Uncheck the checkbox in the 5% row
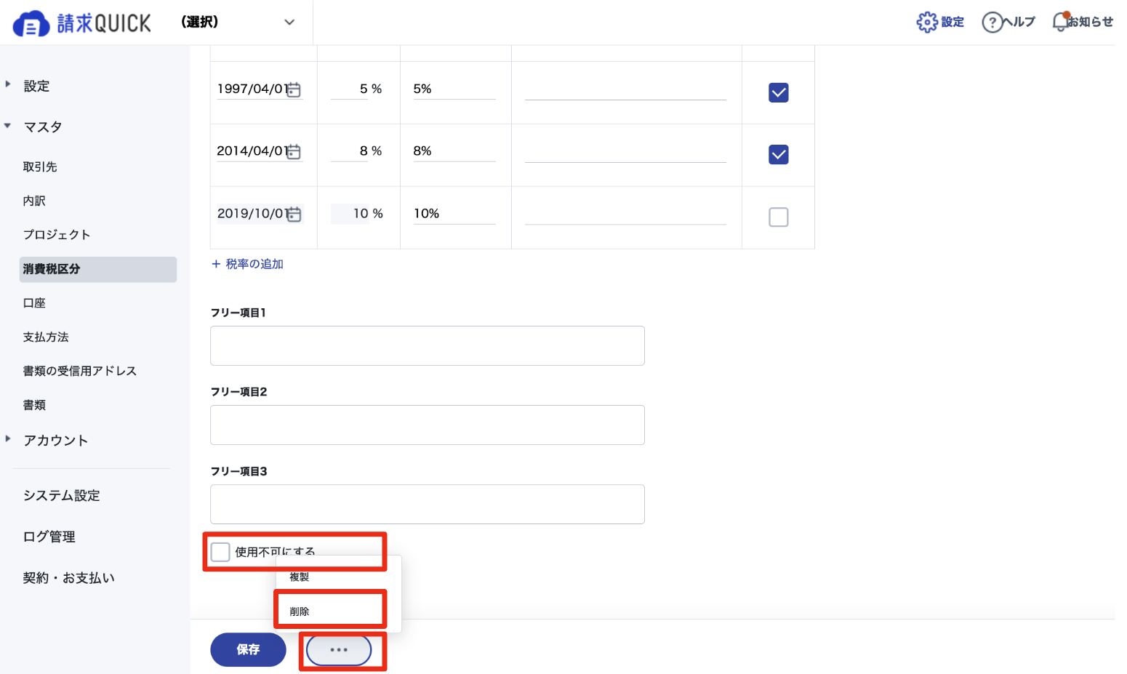The width and height of the screenshot is (1127, 674). [x=779, y=92]
